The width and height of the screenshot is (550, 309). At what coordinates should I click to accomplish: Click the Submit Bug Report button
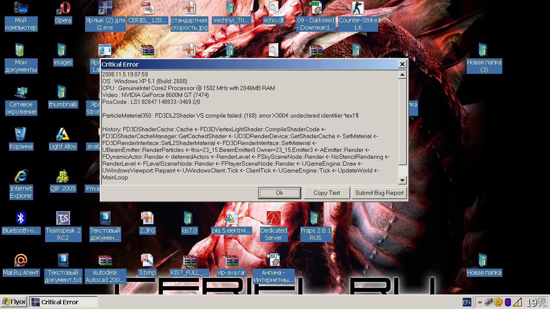coord(379,193)
